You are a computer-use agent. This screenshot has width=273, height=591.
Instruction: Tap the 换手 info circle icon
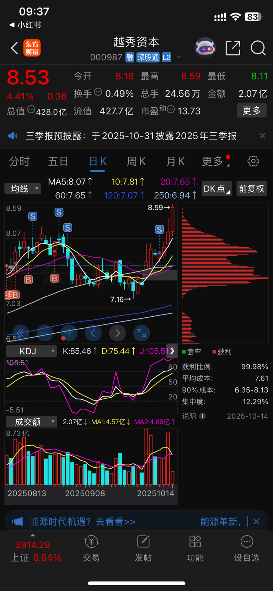pos(98,92)
